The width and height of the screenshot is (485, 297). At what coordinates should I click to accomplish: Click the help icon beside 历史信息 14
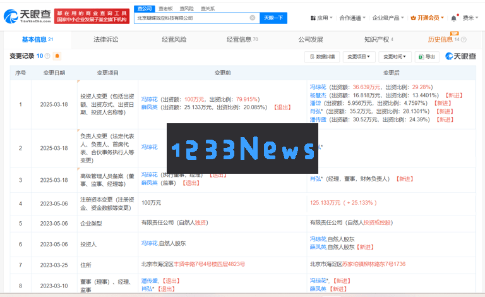tap(464, 40)
